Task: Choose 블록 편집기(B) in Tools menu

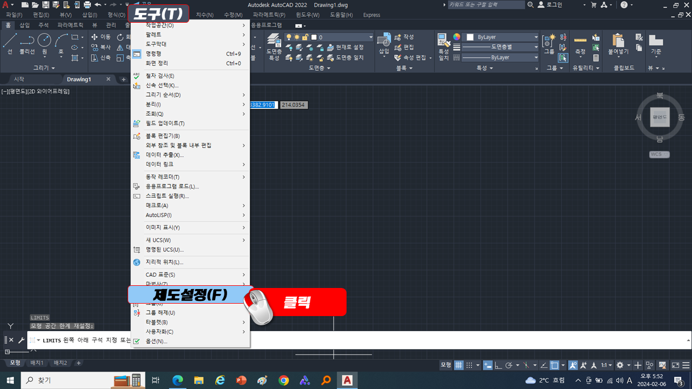Action: pos(190,136)
